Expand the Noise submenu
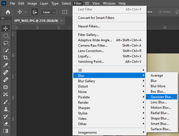179x136 pixels. click(110, 92)
